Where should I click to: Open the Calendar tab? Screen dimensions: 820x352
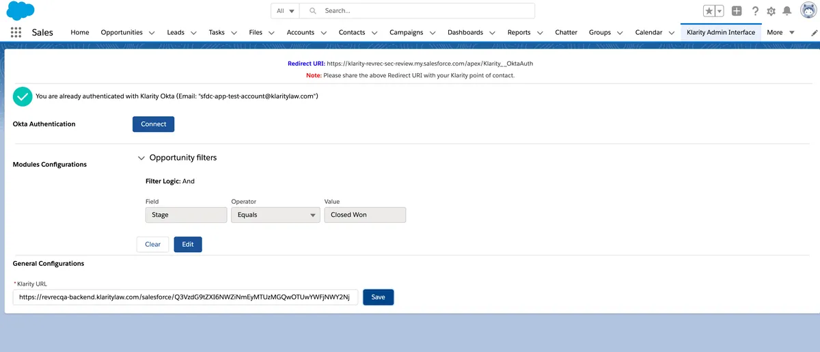tap(648, 32)
